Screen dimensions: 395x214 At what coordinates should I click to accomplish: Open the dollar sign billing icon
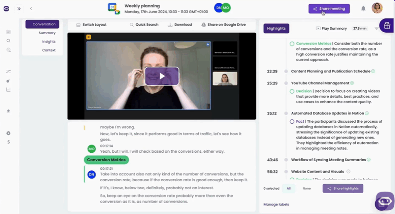point(8,142)
